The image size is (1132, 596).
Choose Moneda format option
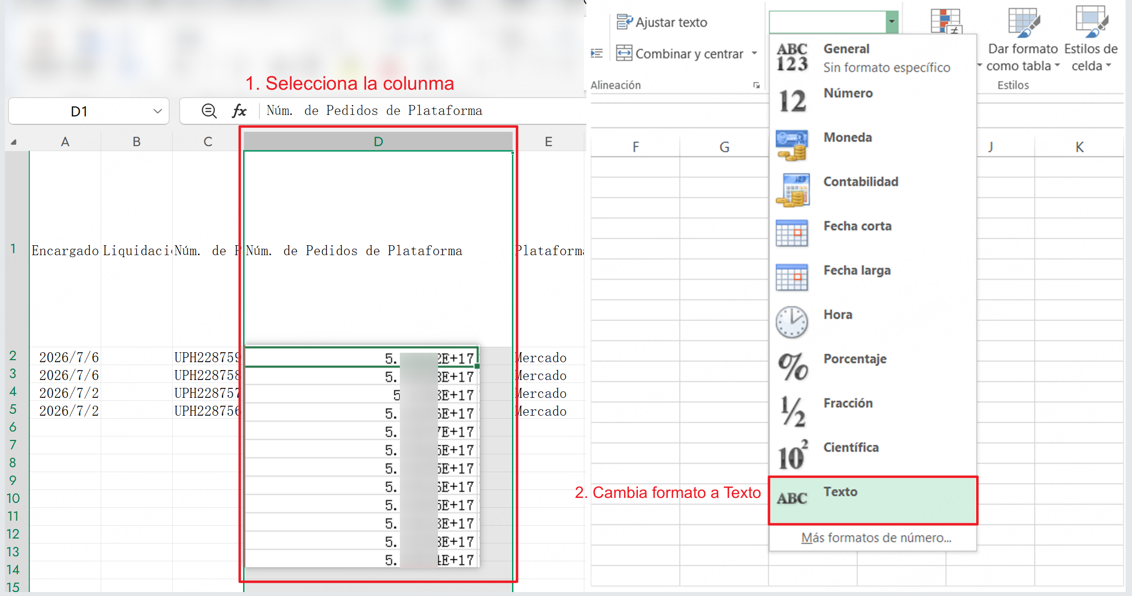tap(873, 146)
